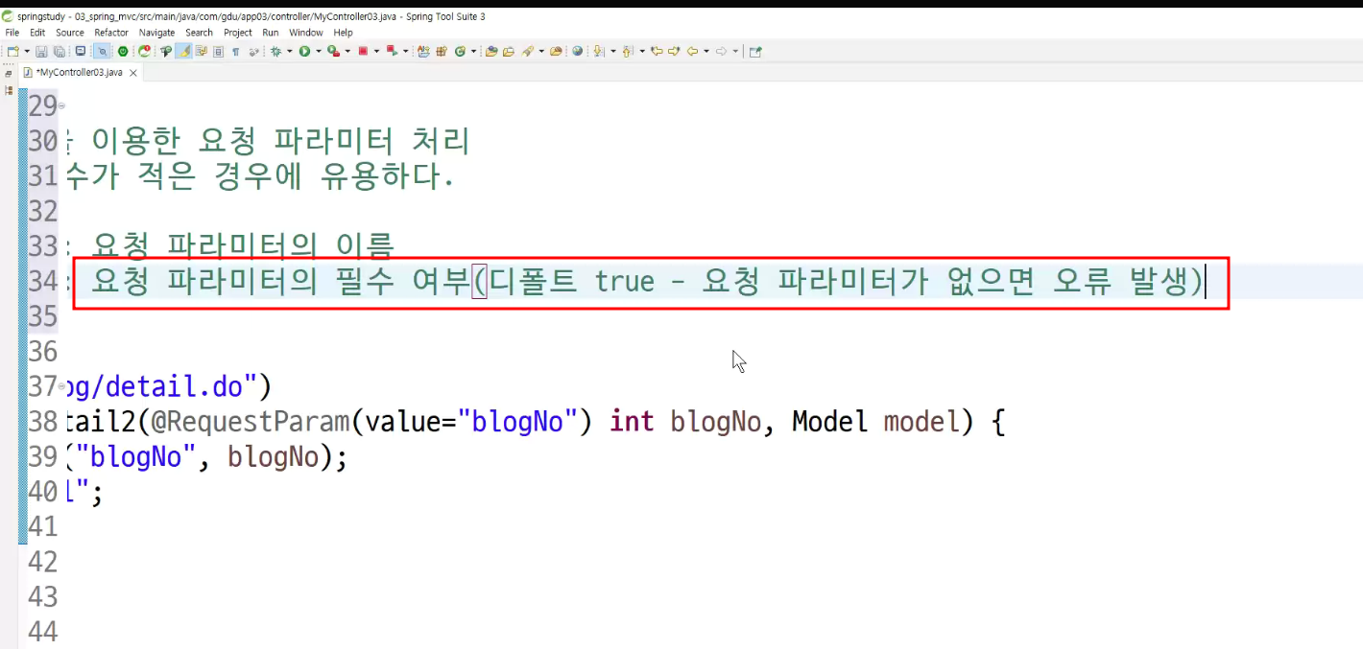This screenshot has height=649, width=1363.
Task: Open the Help menu
Action: click(x=344, y=33)
